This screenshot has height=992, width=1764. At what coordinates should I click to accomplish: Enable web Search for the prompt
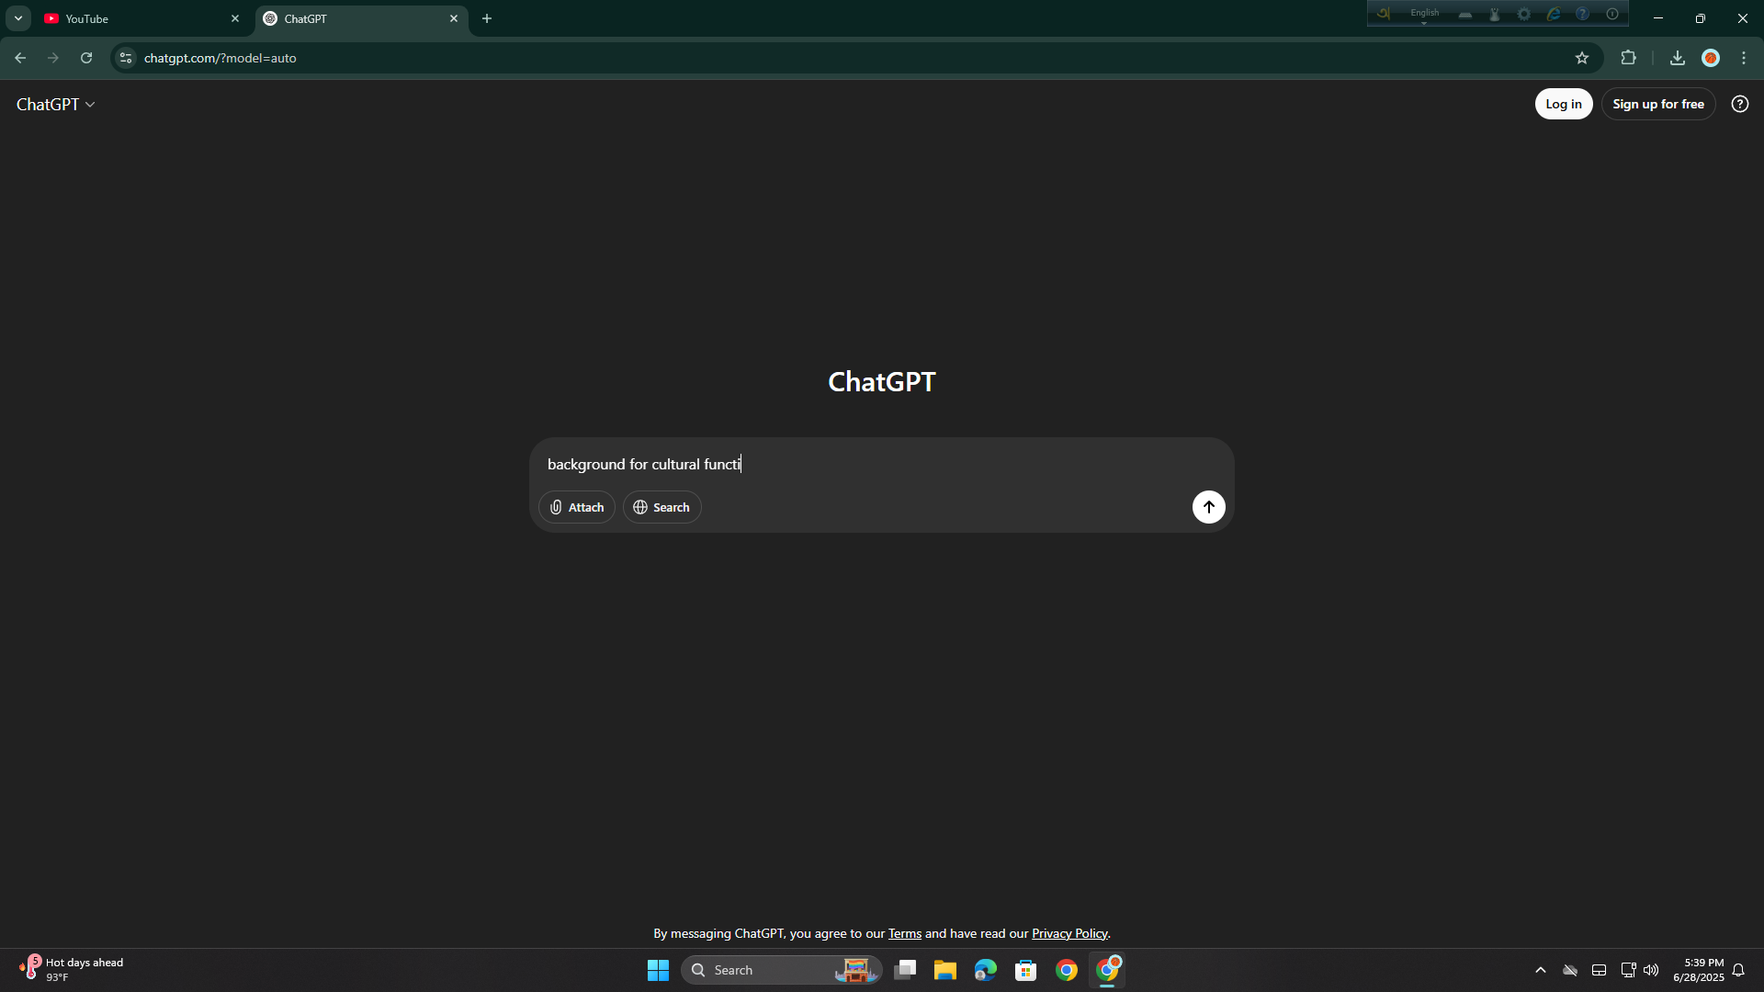tap(661, 507)
